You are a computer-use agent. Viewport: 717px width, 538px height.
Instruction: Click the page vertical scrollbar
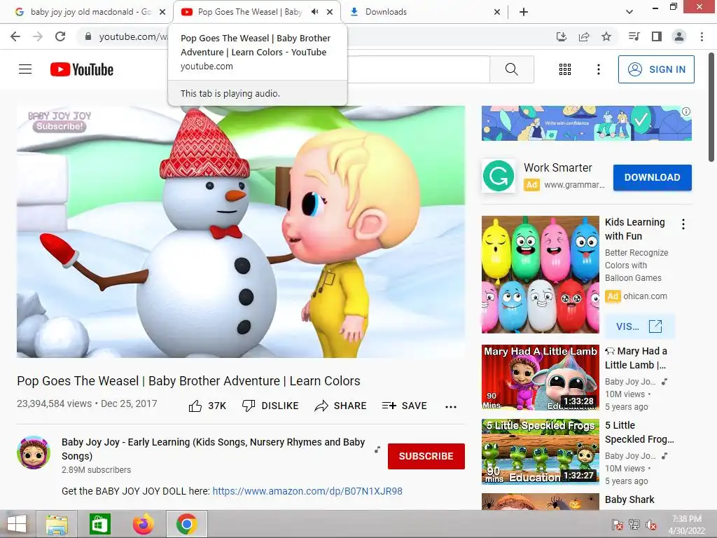[711, 107]
